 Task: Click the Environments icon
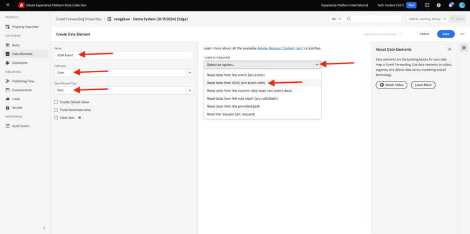pos(8,90)
